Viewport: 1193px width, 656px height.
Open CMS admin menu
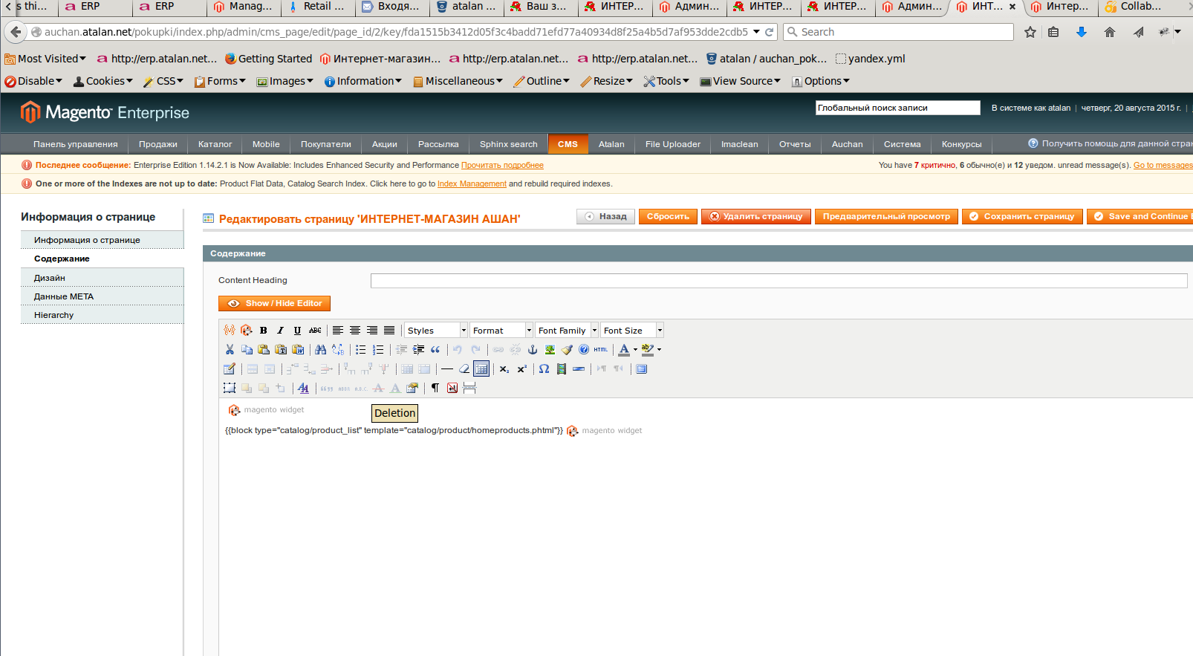[x=568, y=144]
